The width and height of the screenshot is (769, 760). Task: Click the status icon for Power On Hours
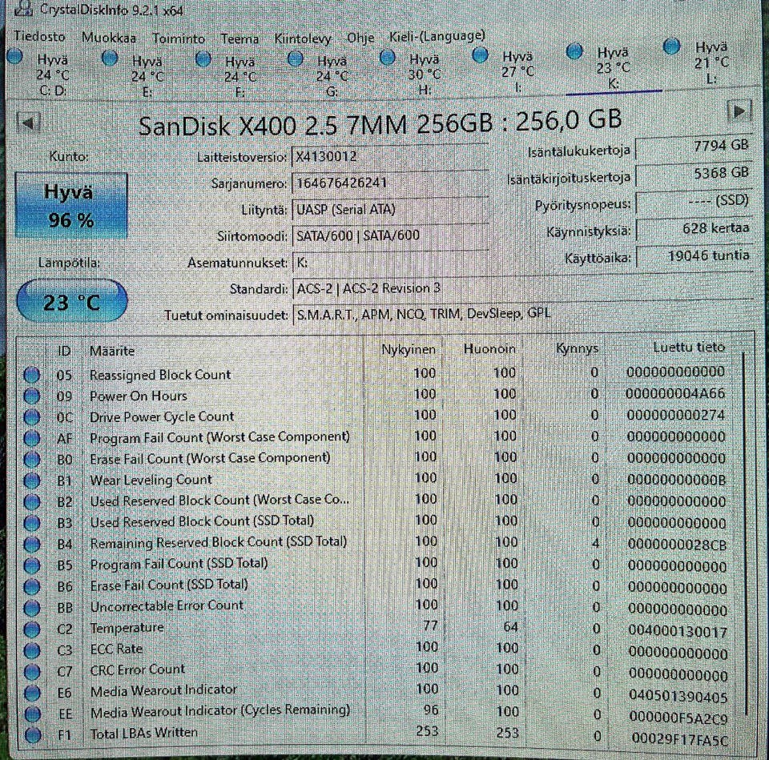coord(31,396)
